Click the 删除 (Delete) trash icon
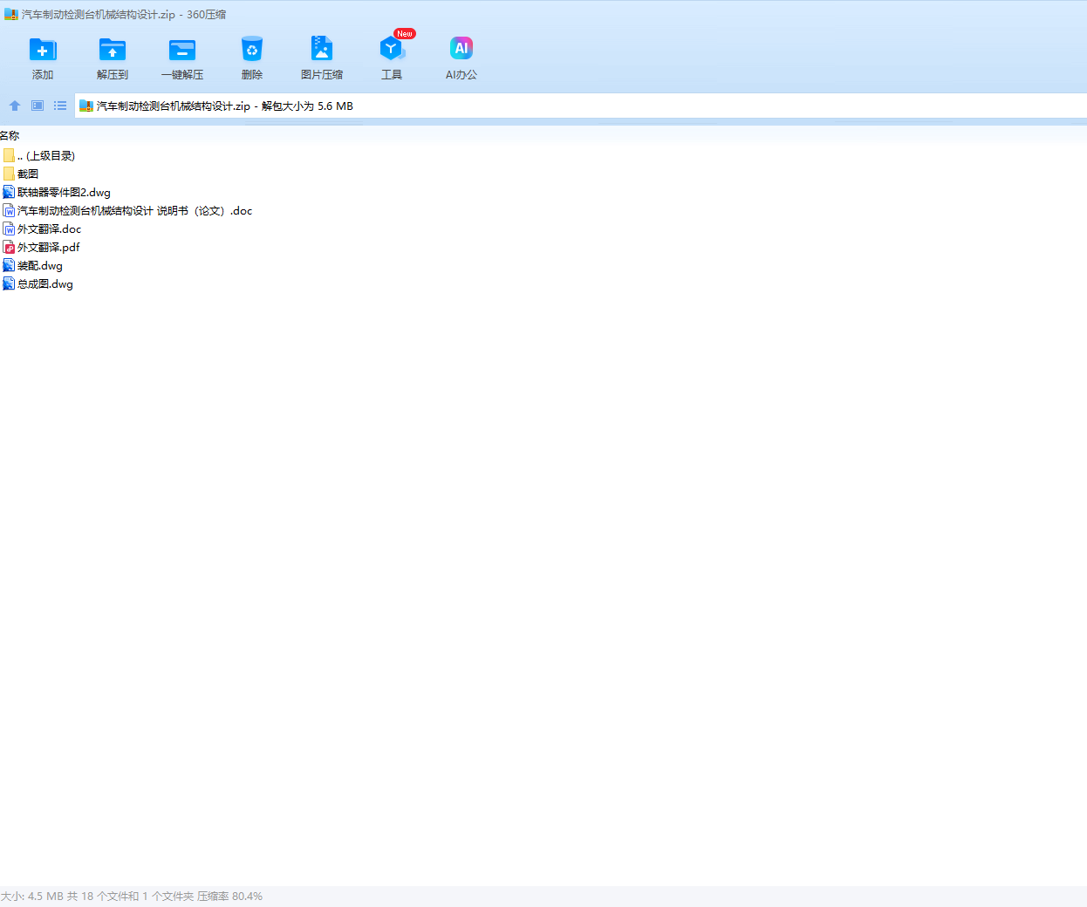Viewport: 1087px width, 907px height. tap(252, 50)
